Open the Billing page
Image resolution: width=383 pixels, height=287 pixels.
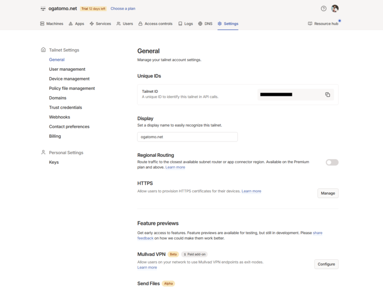point(55,136)
